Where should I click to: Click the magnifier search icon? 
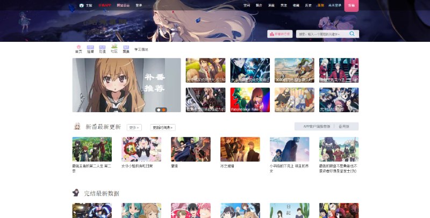click(x=352, y=34)
